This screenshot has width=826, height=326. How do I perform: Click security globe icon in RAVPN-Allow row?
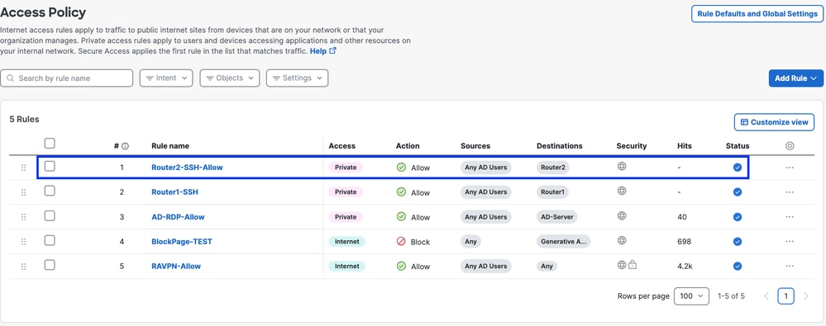[622, 265]
